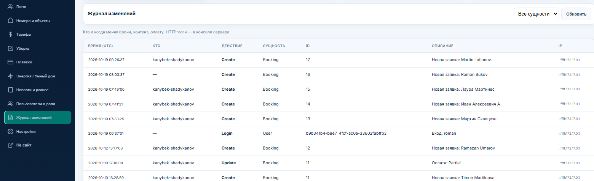Click description Вход: roman
Viewport: 594px width, 181px height.
pos(444,134)
